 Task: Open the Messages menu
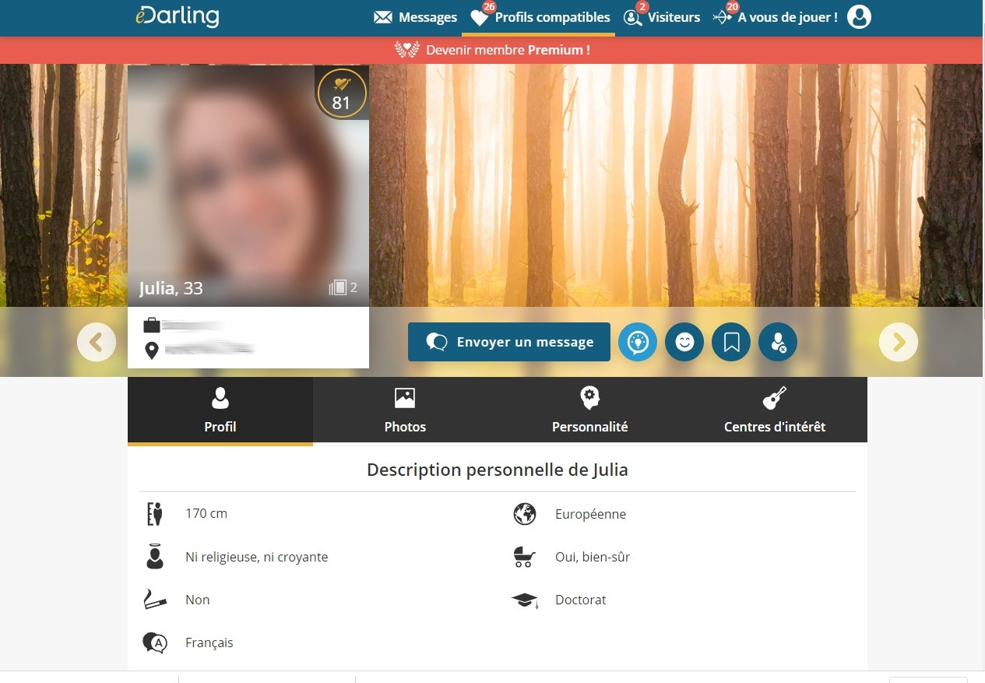pos(416,17)
